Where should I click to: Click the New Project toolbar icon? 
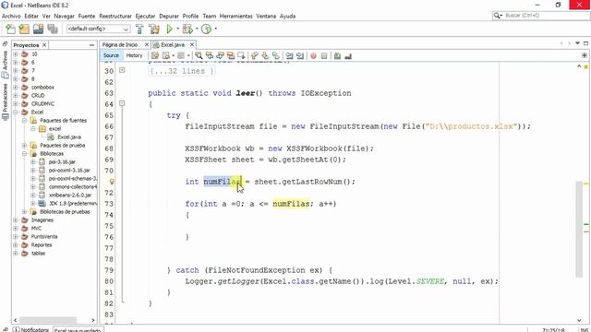point(24,29)
